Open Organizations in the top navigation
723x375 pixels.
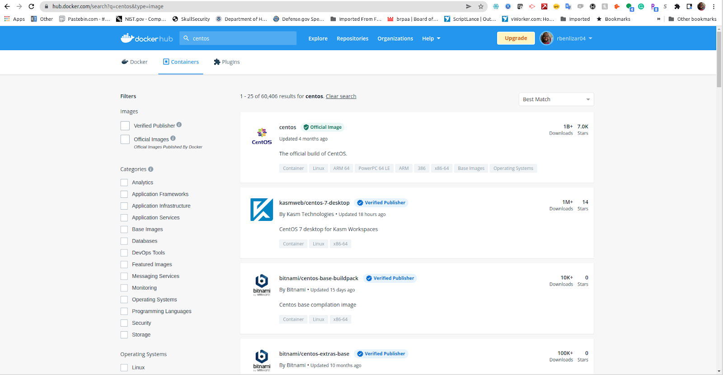(395, 38)
